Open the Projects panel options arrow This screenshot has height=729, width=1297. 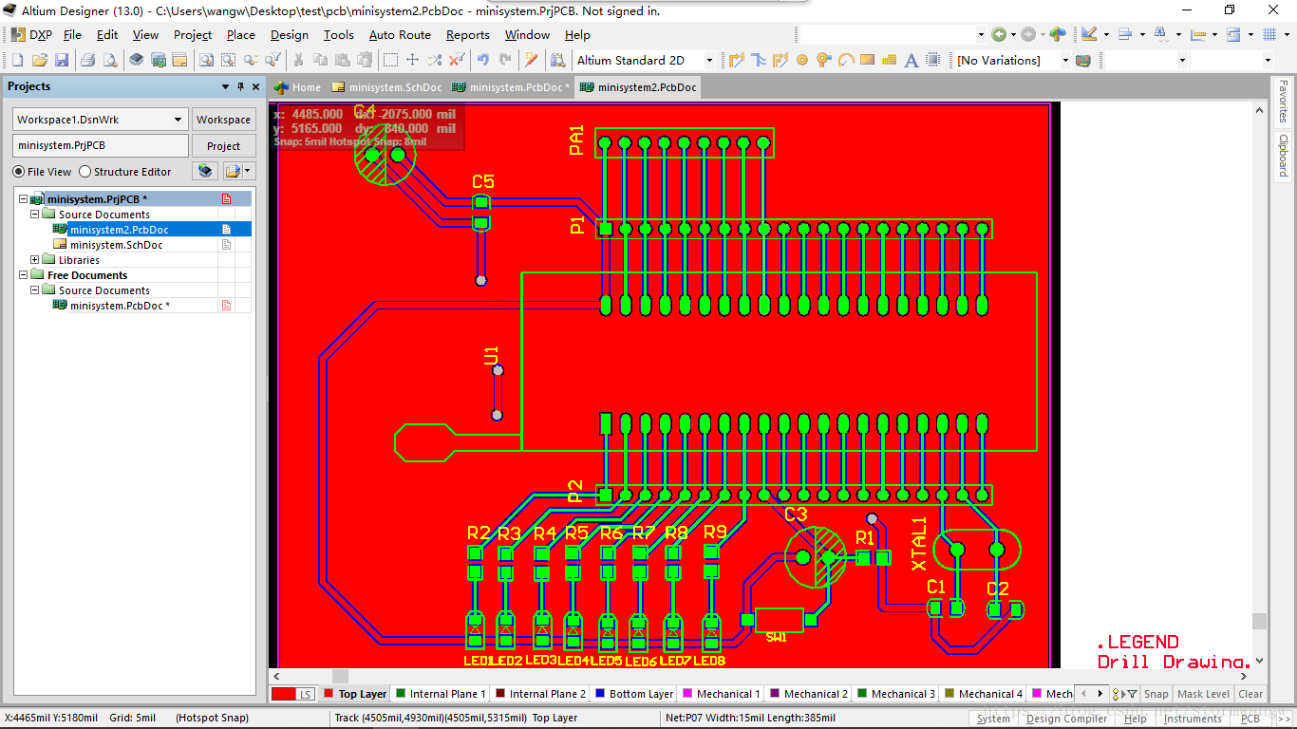click(225, 86)
